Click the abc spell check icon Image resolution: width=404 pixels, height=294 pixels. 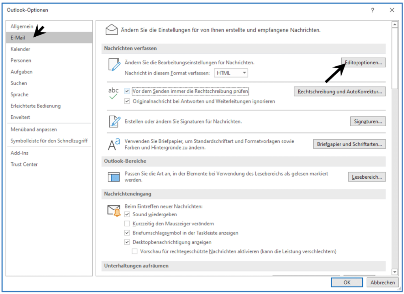click(113, 93)
